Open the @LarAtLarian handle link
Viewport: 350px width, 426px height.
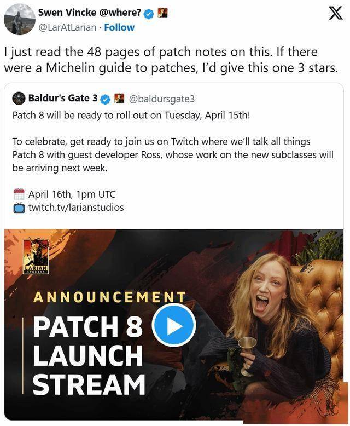click(x=67, y=27)
